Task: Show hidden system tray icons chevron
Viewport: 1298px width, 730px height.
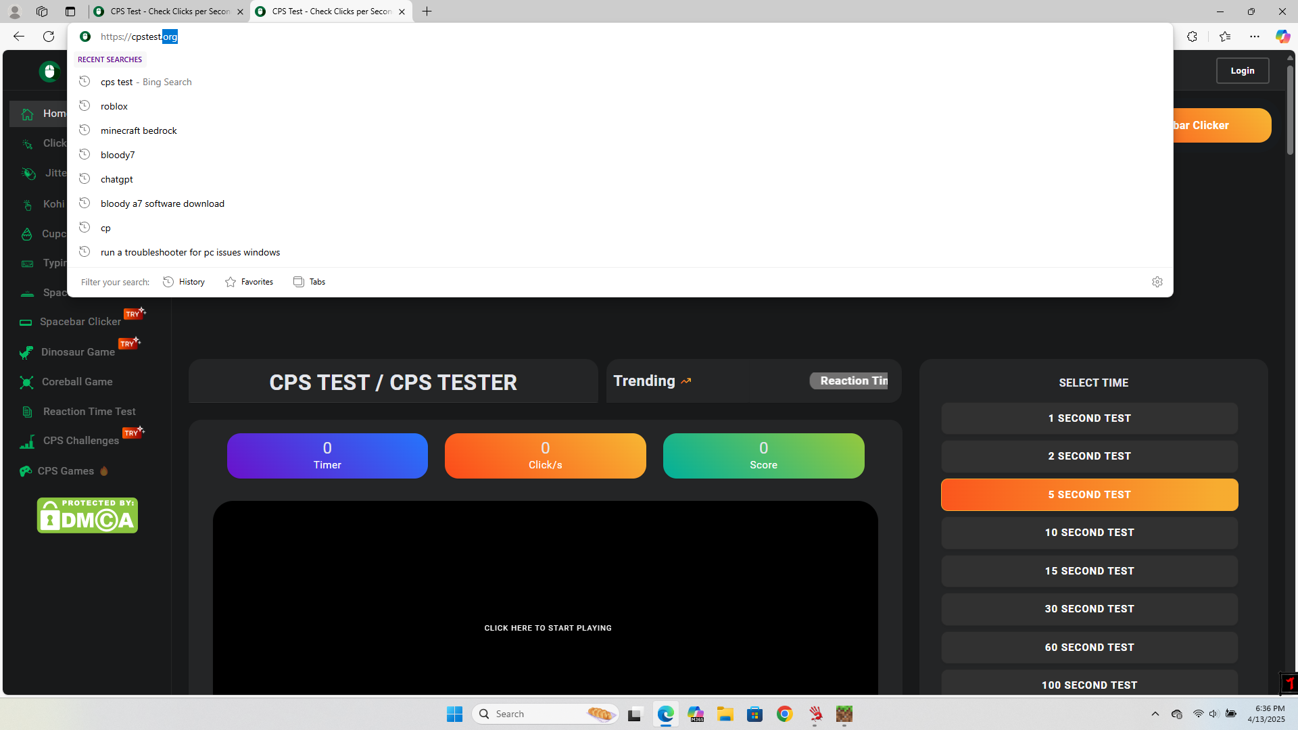Action: (x=1155, y=714)
